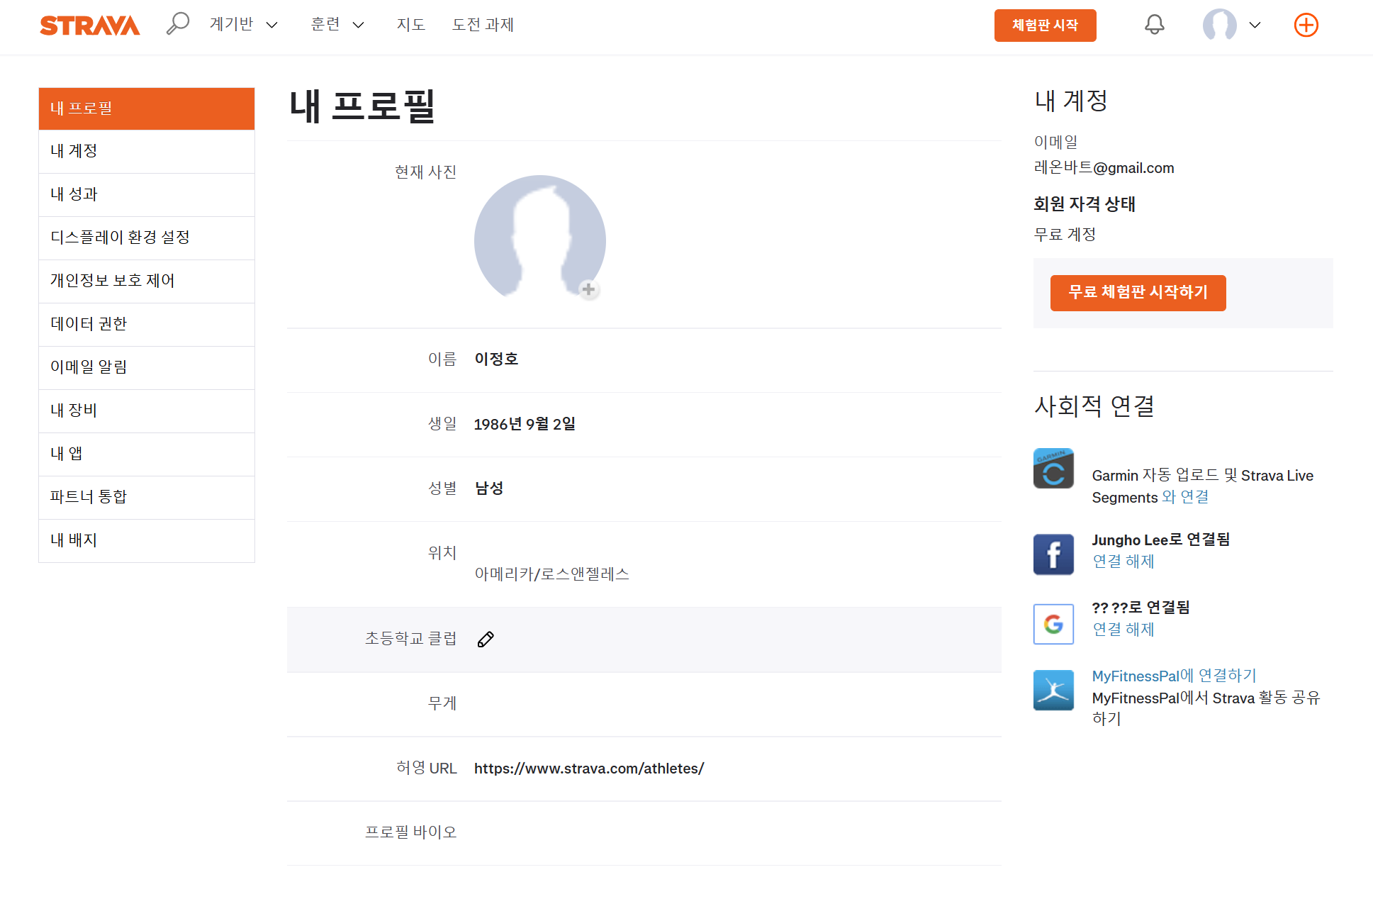Image resolution: width=1373 pixels, height=899 pixels.
Task: Click the Garmin Connect icon
Action: pos(1053,469)
